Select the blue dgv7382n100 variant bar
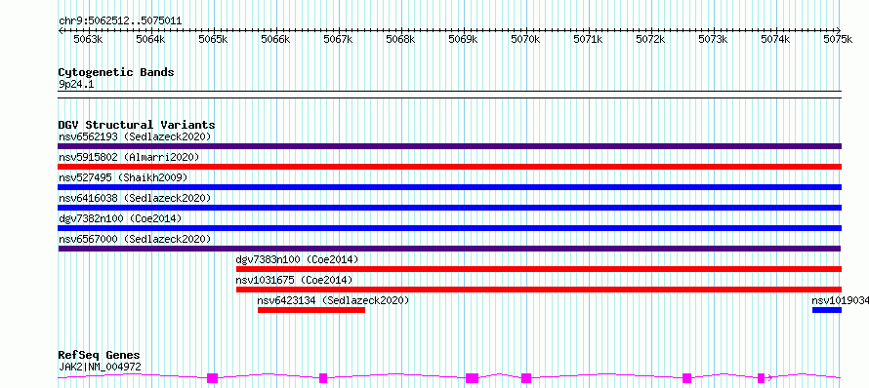869x388 pixels. (449, 228)
